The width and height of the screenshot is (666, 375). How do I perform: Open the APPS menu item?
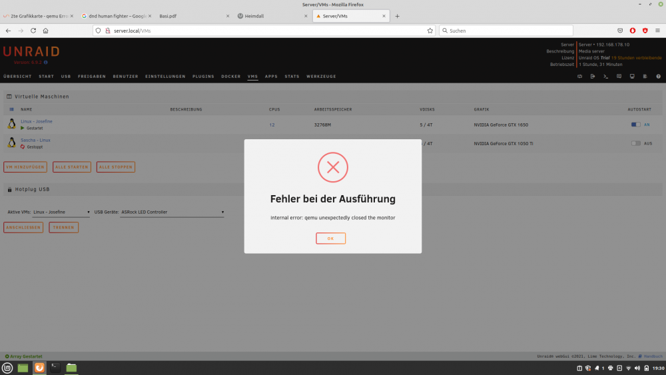click(271, 77)
